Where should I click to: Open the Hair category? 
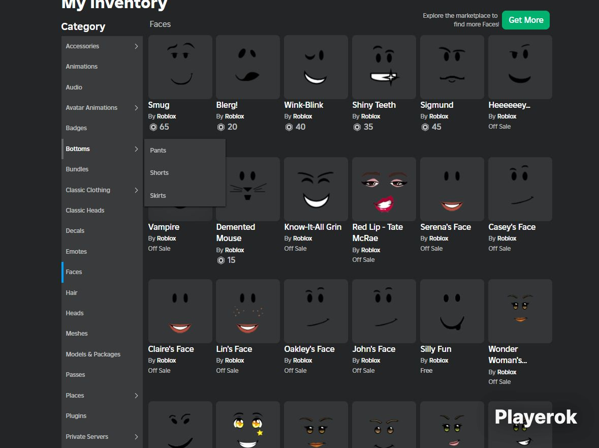click(x=102, y=293)
